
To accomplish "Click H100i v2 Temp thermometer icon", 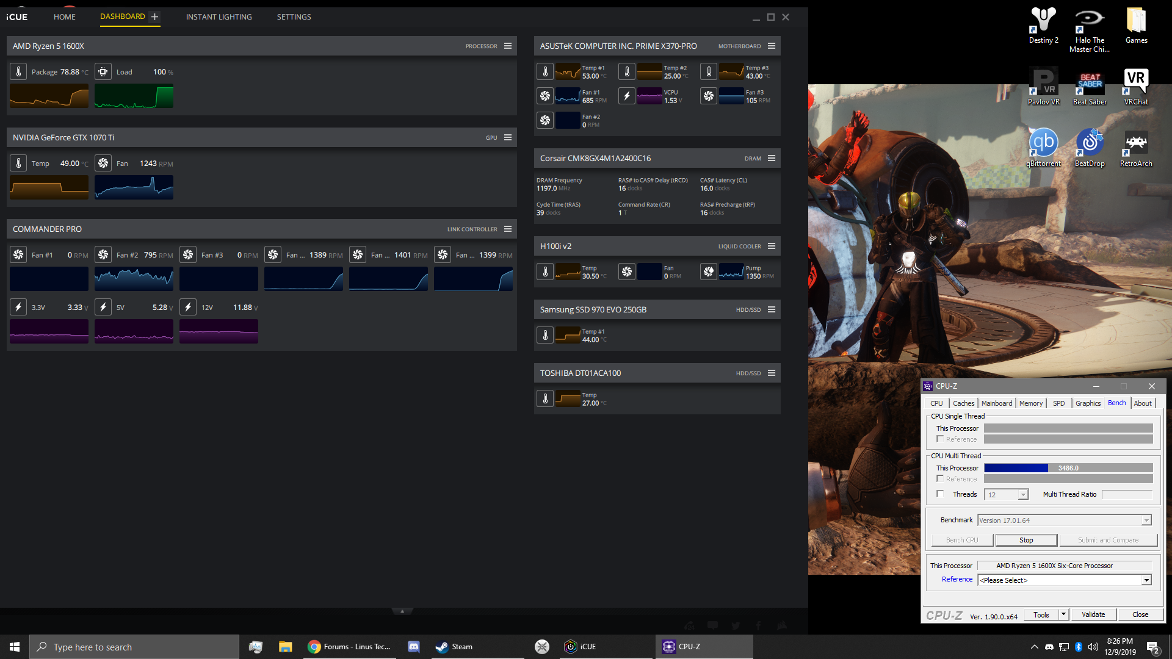I will pos(545,272).
